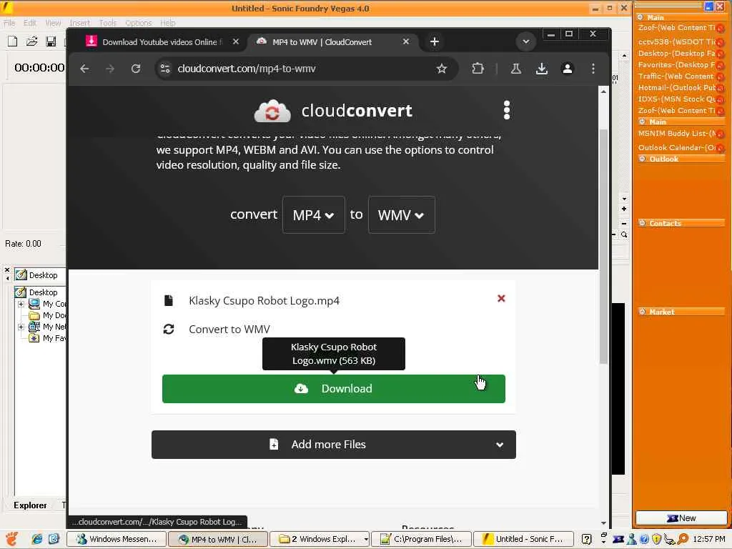Expand My Network node in Vegas Explorer

click(x=21, y=327)
